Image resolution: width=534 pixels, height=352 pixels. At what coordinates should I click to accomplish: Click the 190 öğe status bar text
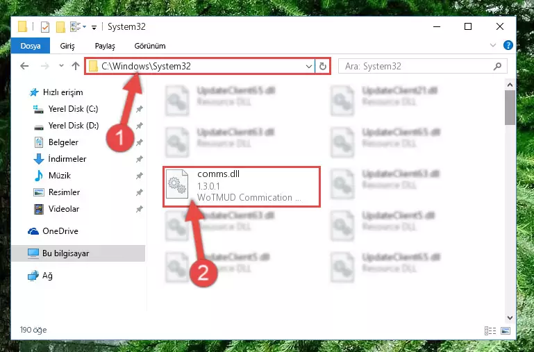pos(33,330)
